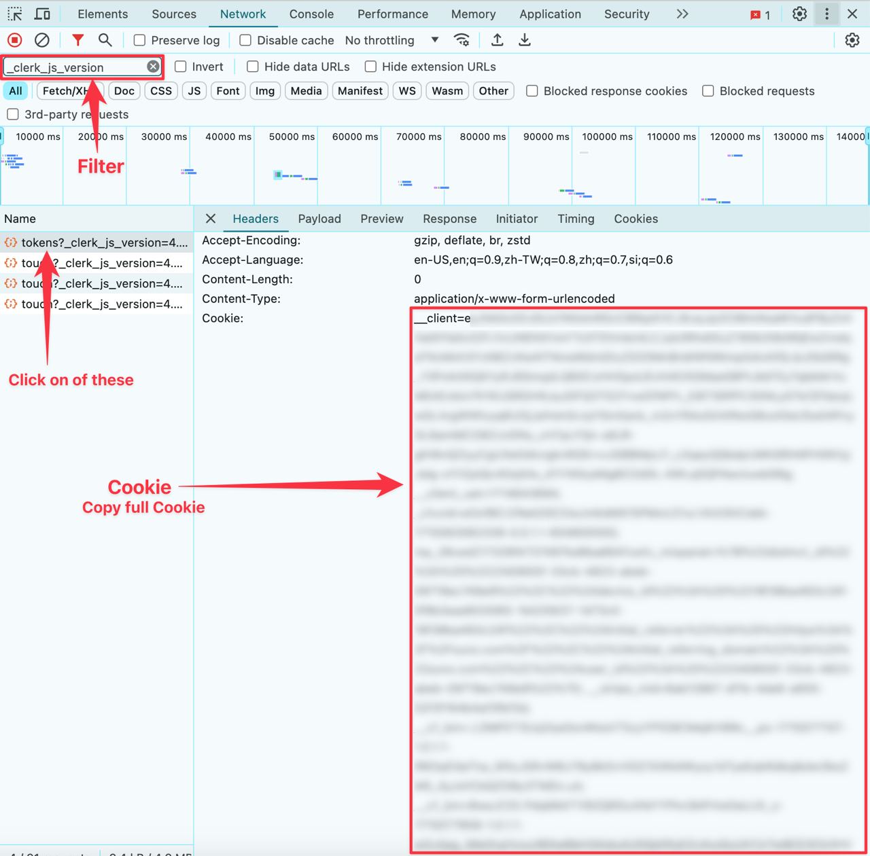Screen dimensions: 870x856
Task: Open the Security panel
Action: point(627,14)
